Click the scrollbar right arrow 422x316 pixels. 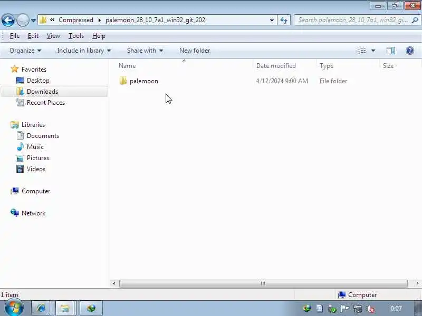click(x=417, y=283)
